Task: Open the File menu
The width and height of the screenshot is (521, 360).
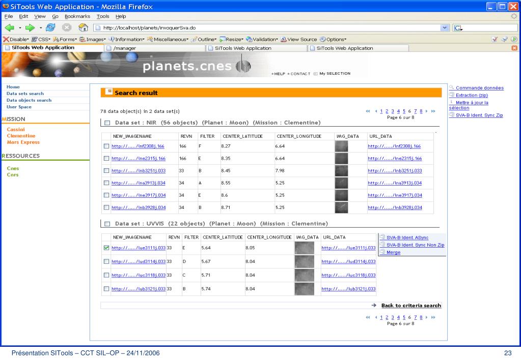Action: coord(9,16)
